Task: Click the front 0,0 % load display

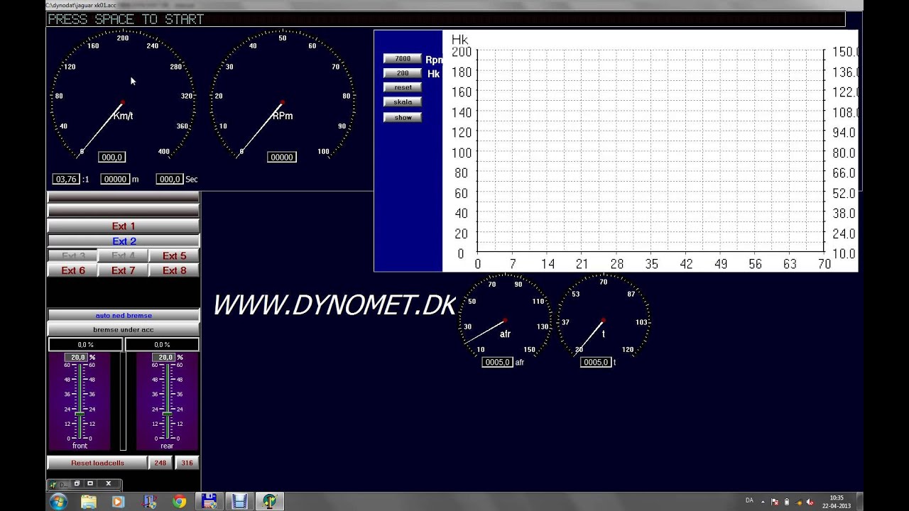Action: click(85, 345)
